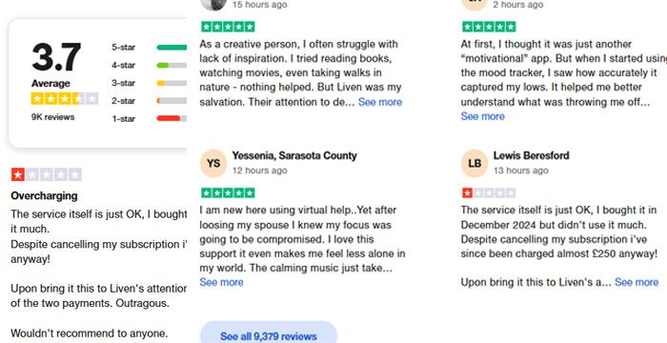Click the LB avatar for Lewis Beresford
Screen dimensions: 667x343
(475, 164)
